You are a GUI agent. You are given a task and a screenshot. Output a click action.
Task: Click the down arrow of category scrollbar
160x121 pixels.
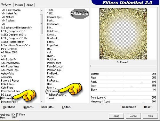[42, 101]
